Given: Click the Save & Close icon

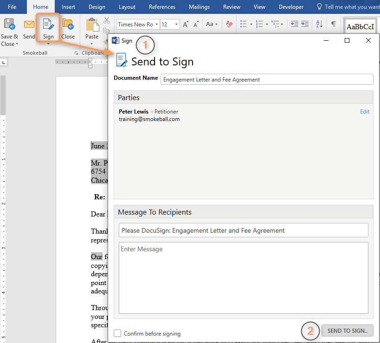Looking at the screenshot, I should [x=9, y=24].
